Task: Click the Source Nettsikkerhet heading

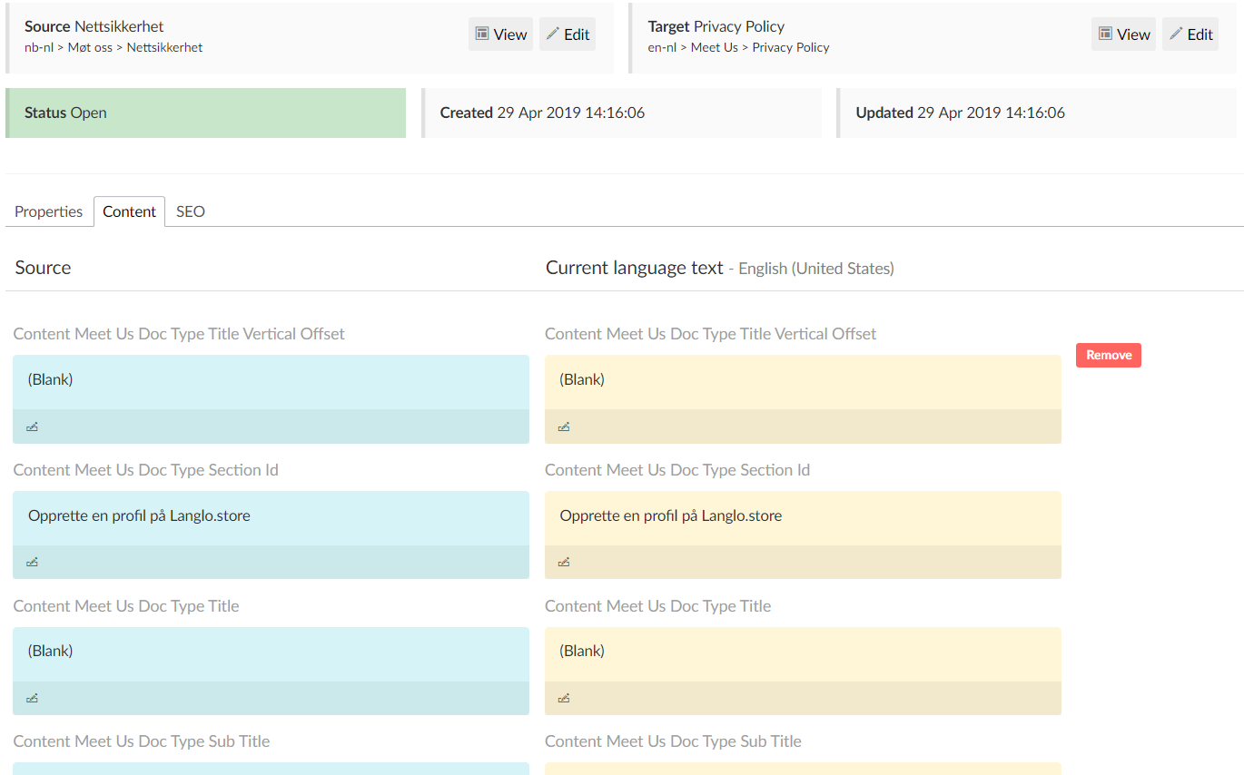Action: tap(94, 26)
